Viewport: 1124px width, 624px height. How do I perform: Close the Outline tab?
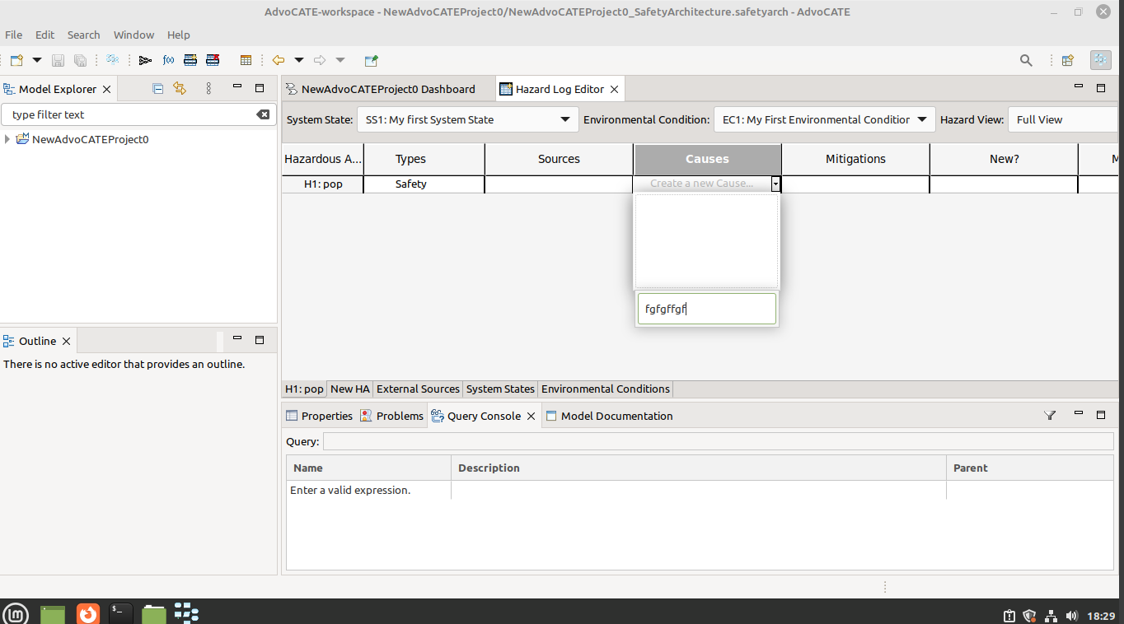click(x=67, y=341)
